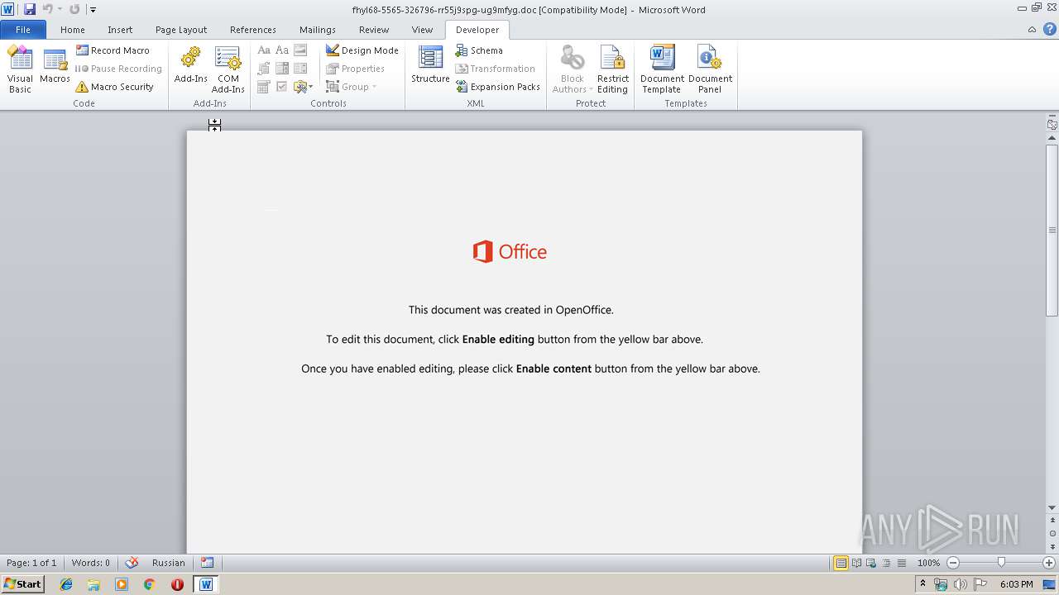Switch to the Review tab
This screenshot has width=1059, height=595.
click(x=374, y=30)
